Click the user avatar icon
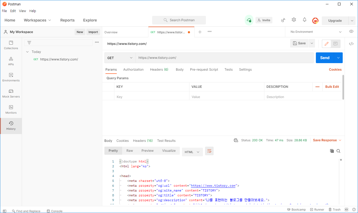 [x=315, y=20]
